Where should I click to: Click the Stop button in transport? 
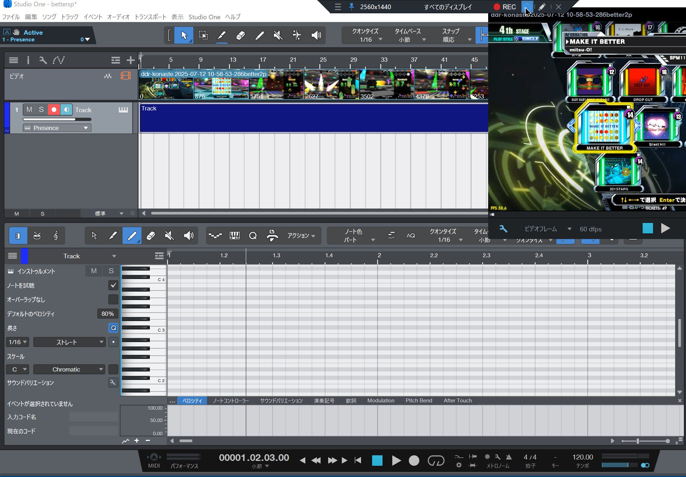tap(377, 460)
